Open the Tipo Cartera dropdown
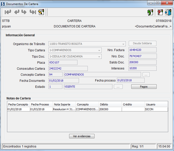The height and width of the screenshot is (151, 174). tap(99, 50)
